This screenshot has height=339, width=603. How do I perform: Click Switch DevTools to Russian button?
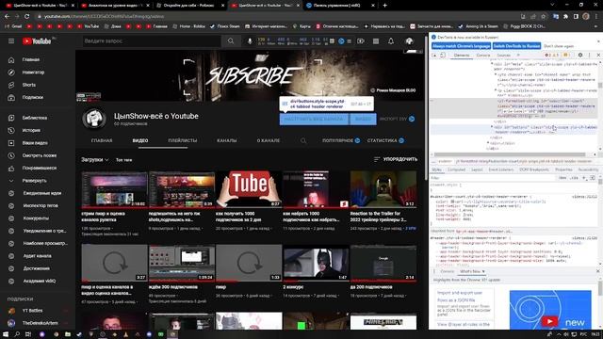(516, 46)
